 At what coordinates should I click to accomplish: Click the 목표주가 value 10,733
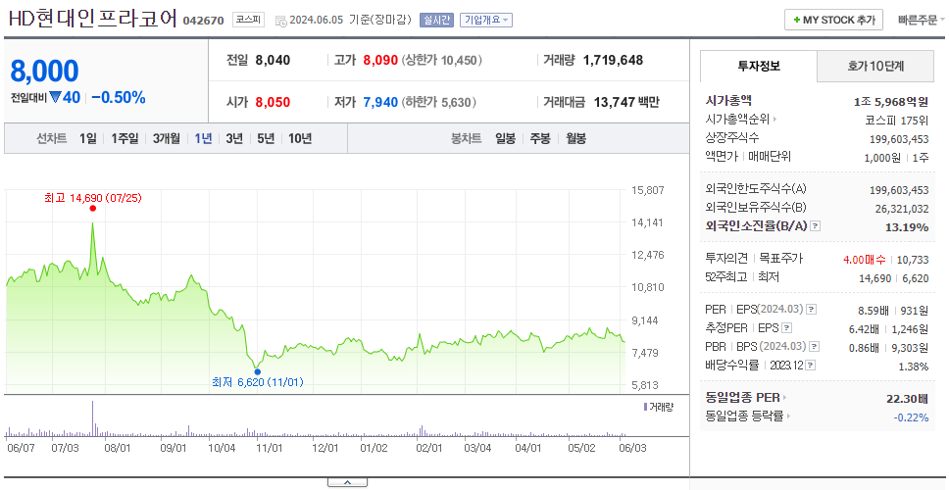[x=913, y=260]
